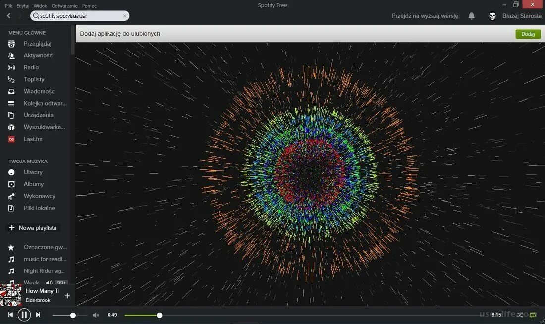Click the track progress slider knob
Image resolution: width=545 pixels, height=324 pixels.
coord(159,315)
